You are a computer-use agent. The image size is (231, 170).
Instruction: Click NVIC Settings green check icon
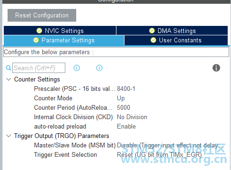coord(39,31)
